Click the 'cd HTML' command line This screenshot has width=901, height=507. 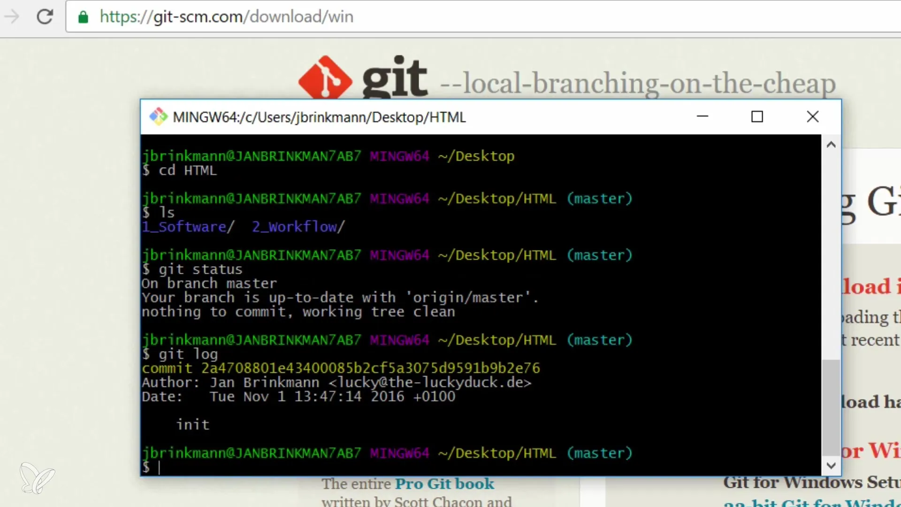tap(179, 170)
